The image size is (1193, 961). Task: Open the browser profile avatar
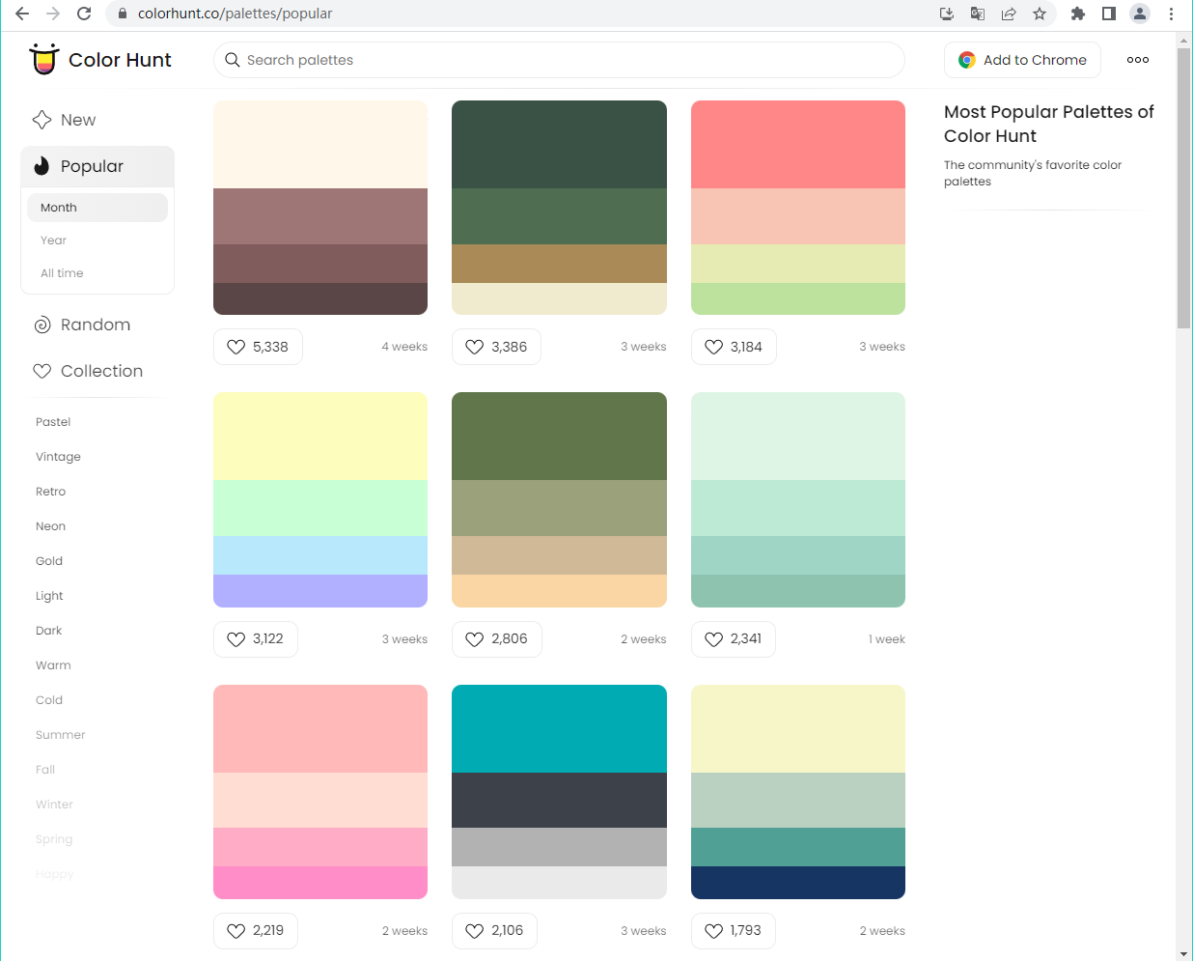pyautogui.click(x=1140, y=14)
